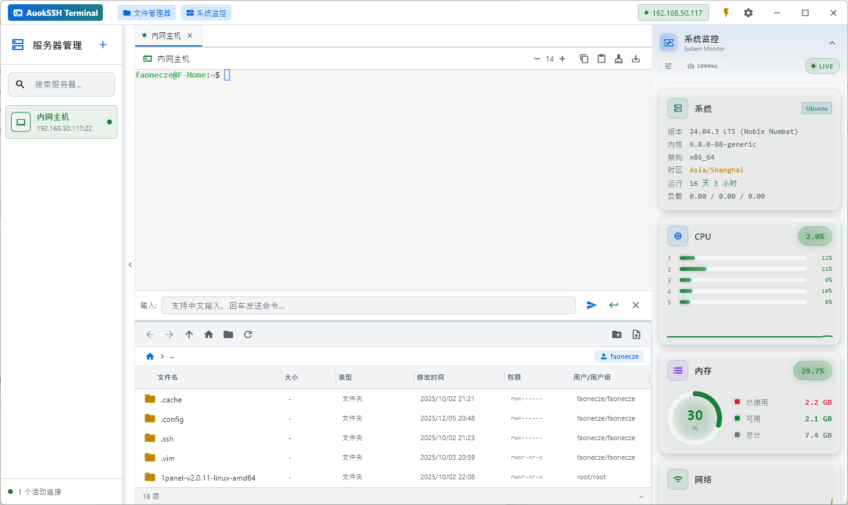Click the paste clipboard icon in terminal toolbar

601,59
